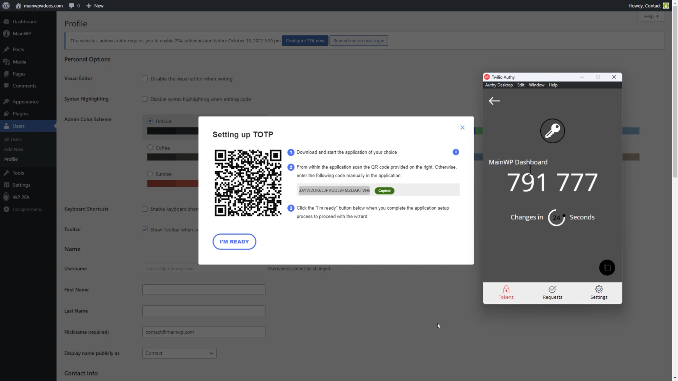This screenshot has height=381, width=678.
Task: Click Remind me on next login
Action: pyautogui.click(x=359, y=40)
